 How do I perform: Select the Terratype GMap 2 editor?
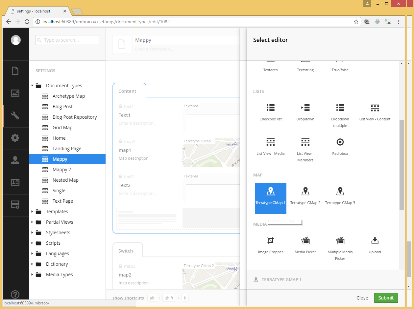tap(305, 196)
